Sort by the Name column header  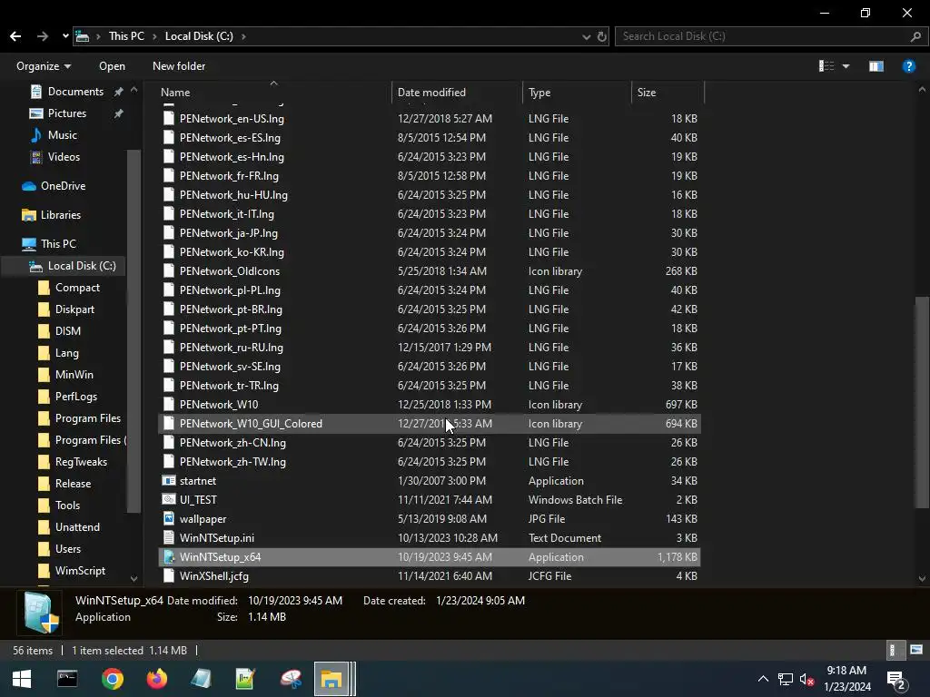275,93
